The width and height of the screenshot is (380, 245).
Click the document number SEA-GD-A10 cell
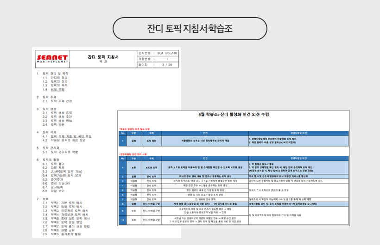pyautogui.click(x=158, y=53)
